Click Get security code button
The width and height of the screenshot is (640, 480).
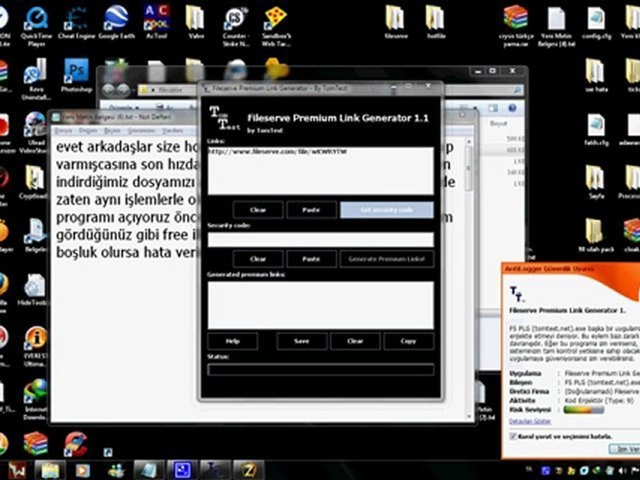[x=387, y=210]
